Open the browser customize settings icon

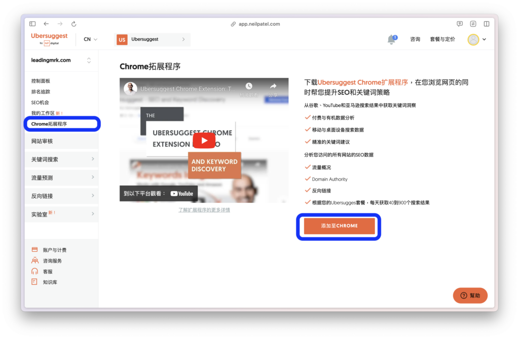point(473,24)
